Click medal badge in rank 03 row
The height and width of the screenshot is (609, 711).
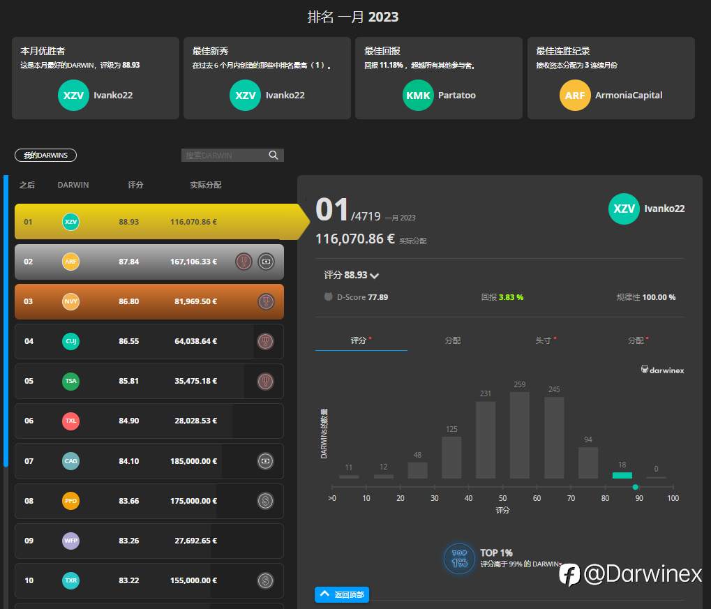(266, 301)
